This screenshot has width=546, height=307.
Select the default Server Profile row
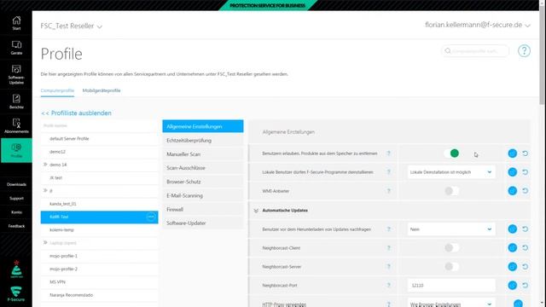click(99, 138)
